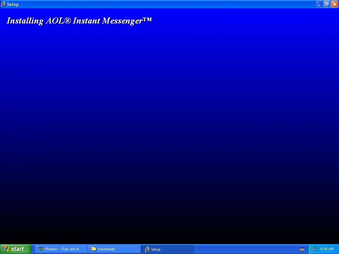The width and height of the screenshot is (339, 254).
Task: Minimize the Setup window
Action: [x=319, y=4]
